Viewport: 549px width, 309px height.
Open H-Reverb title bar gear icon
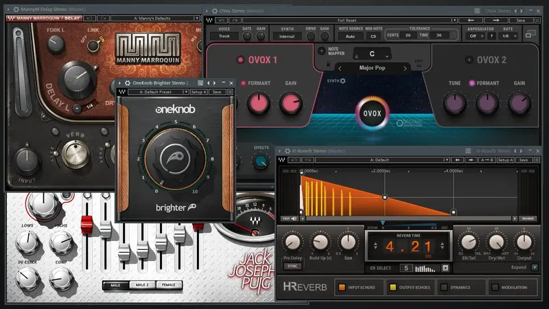[288, 151]
